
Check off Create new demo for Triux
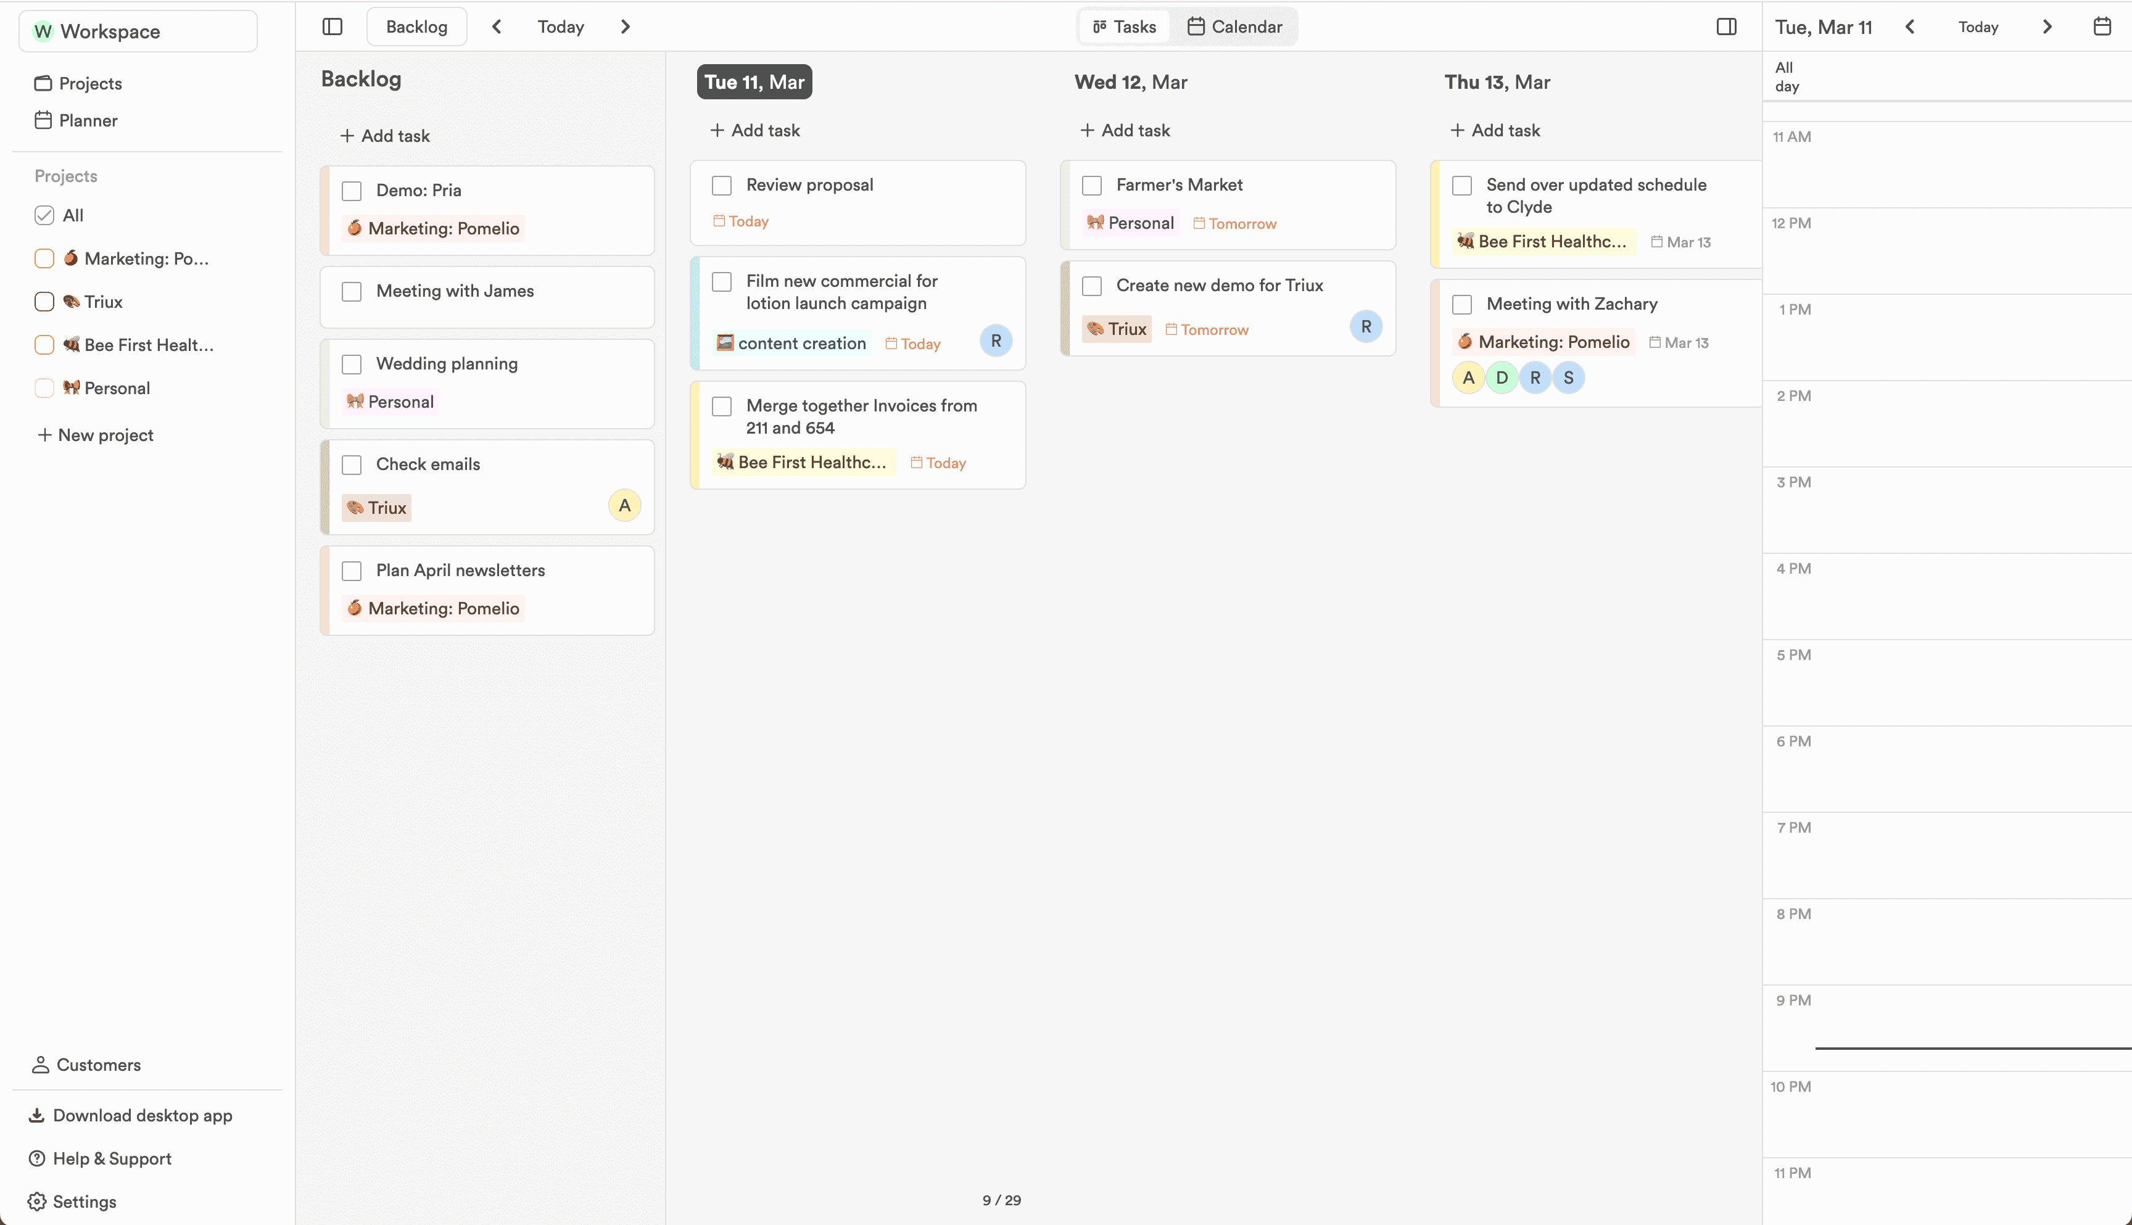coord(1092,286)
